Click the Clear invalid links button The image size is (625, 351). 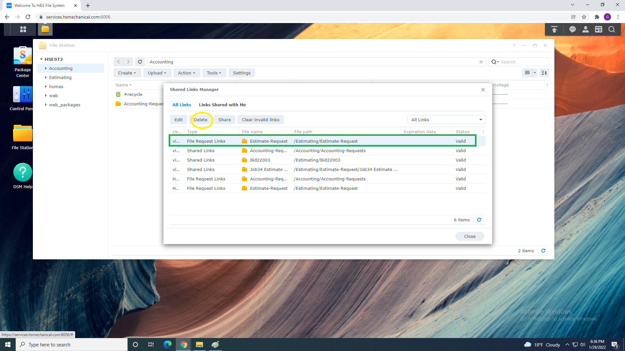pos(260,120)
